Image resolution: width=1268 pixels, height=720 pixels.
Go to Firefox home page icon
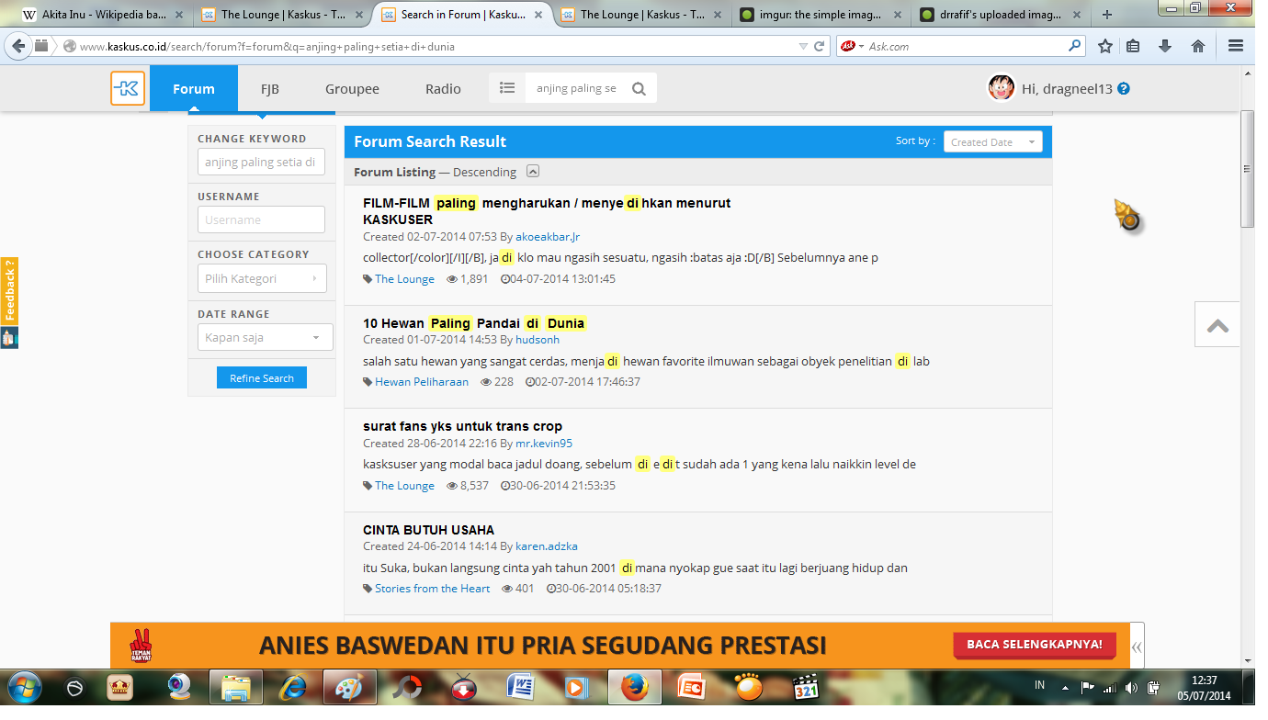click(1198, 46)
